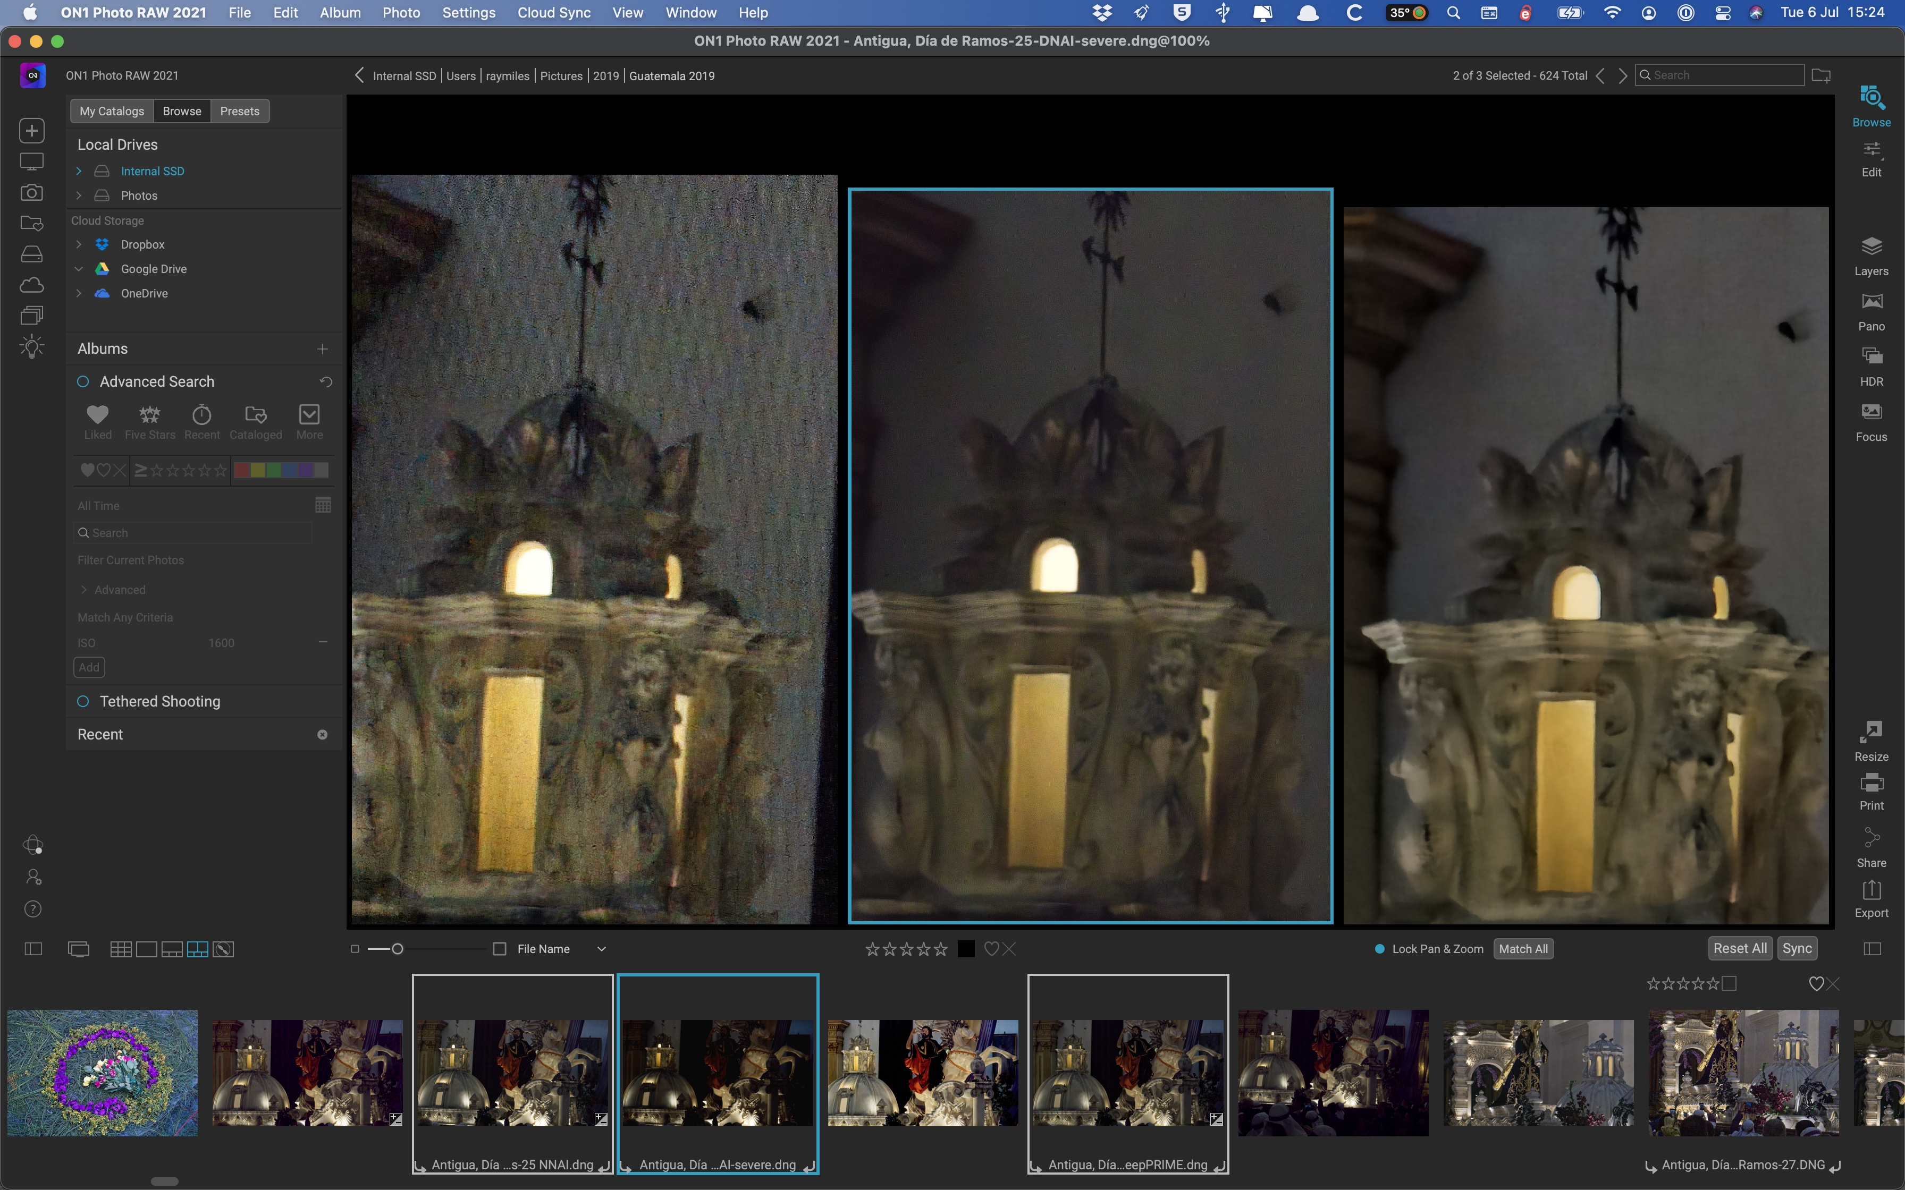Open the Layers module
The height and width of the screenshot is (1190, 1905).
click(1871, 256)
